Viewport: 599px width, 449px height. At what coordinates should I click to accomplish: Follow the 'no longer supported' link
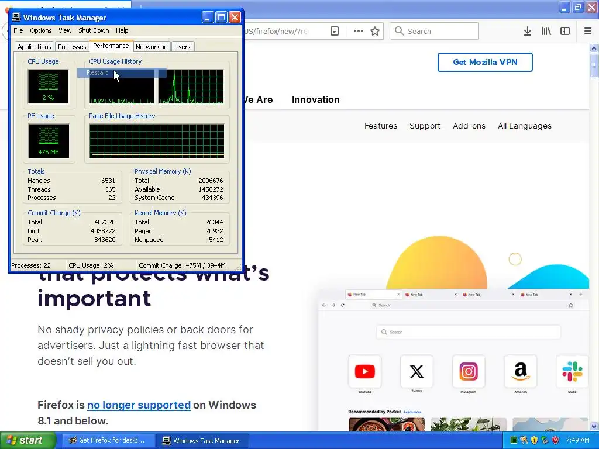[139, 405]
